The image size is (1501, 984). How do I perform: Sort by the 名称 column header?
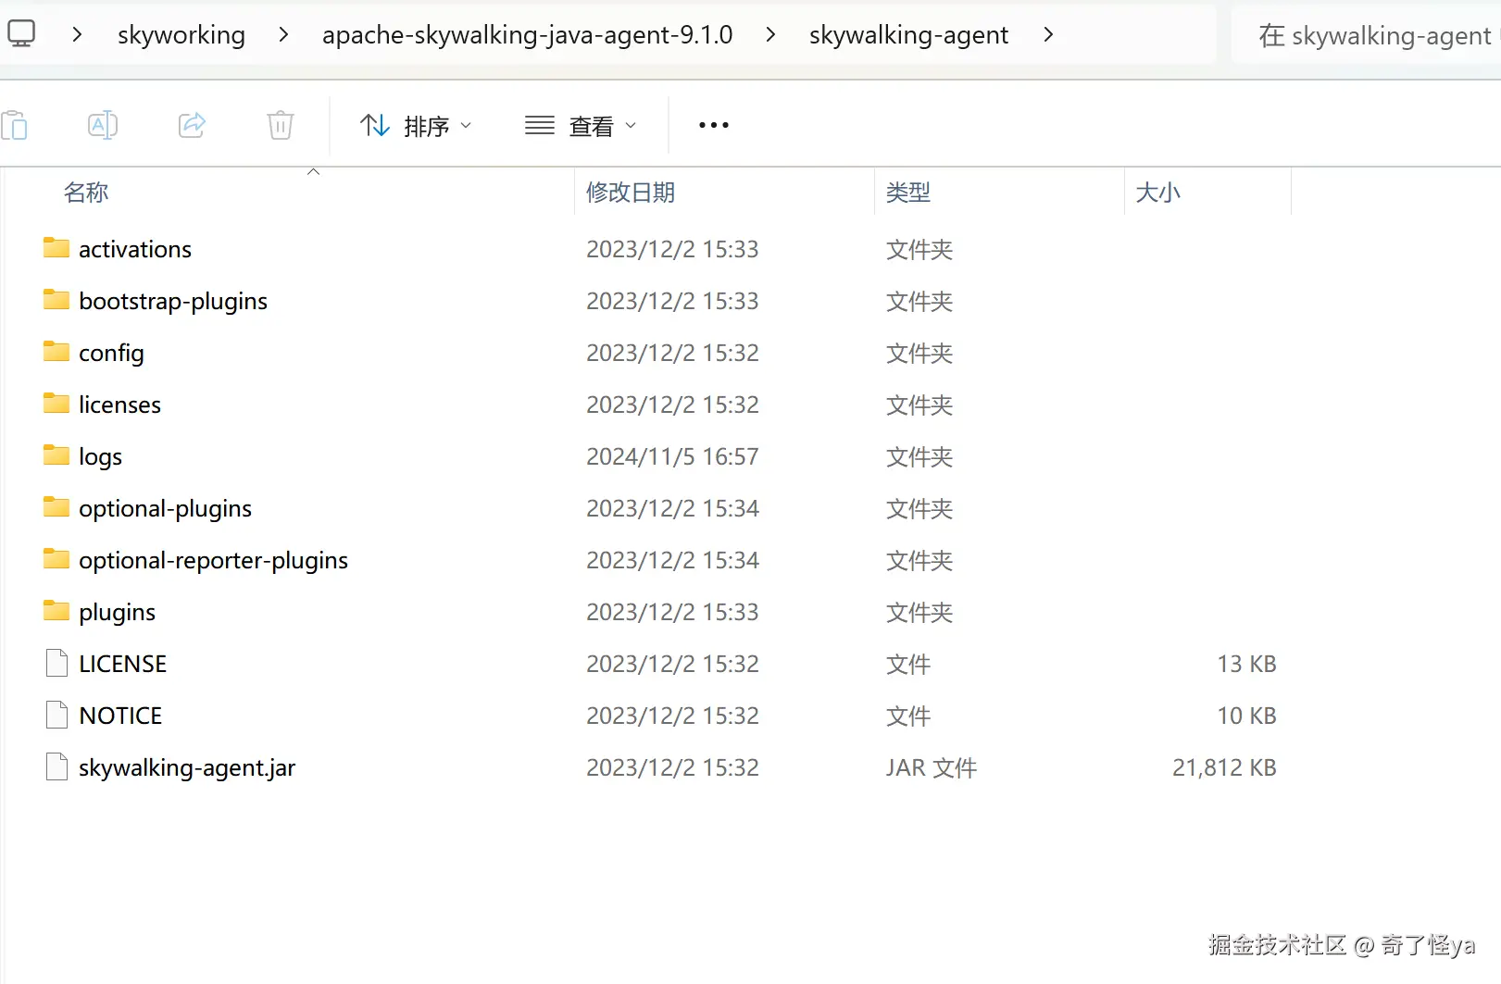(86, 193)
